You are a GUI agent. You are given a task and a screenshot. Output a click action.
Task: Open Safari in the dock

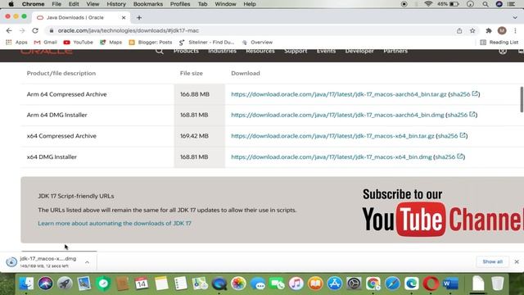coord(392,284)
